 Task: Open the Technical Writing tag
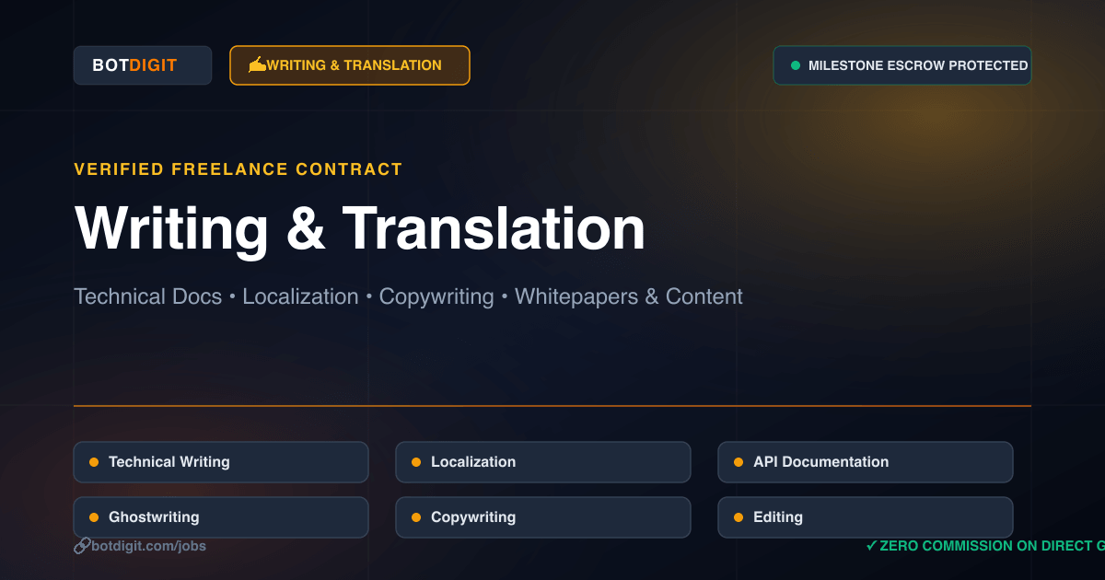[x=221, y=462]
